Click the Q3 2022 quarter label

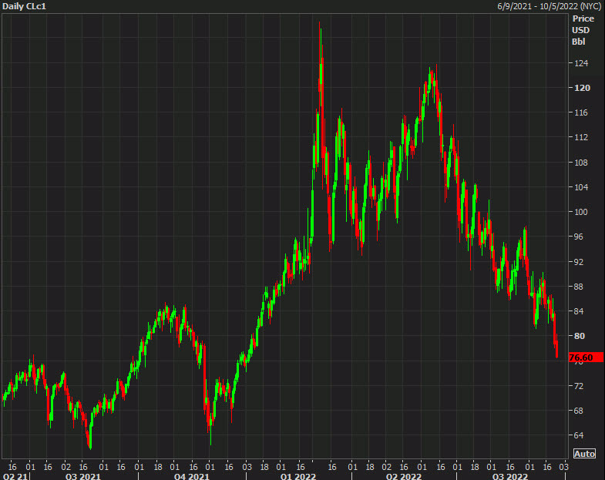(x=509, y=476)
